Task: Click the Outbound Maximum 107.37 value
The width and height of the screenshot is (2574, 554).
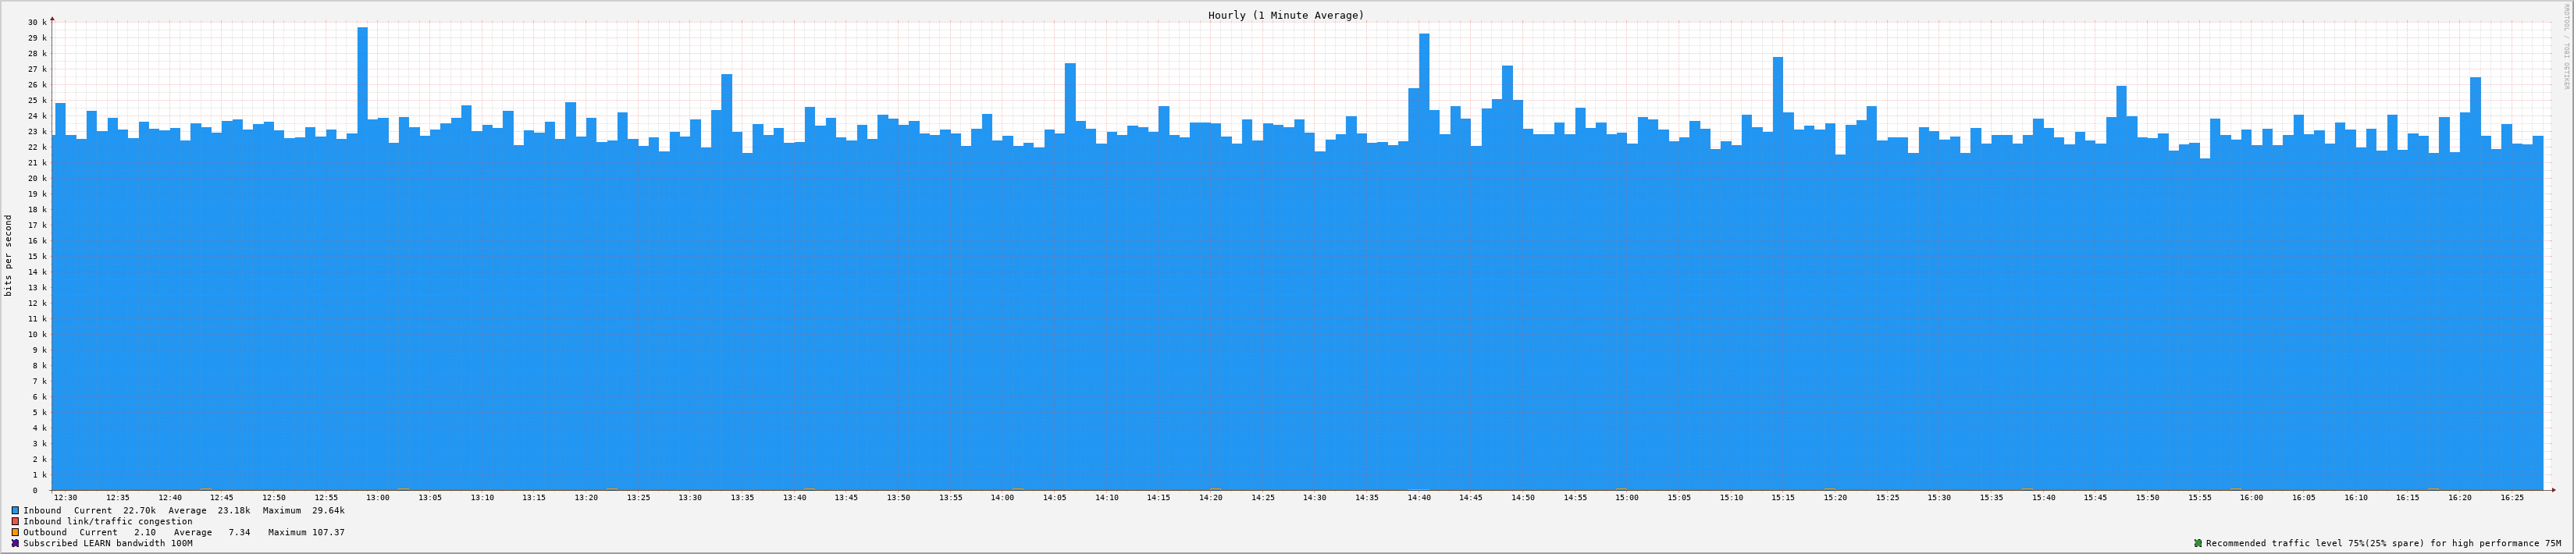Action: (328, 532)
